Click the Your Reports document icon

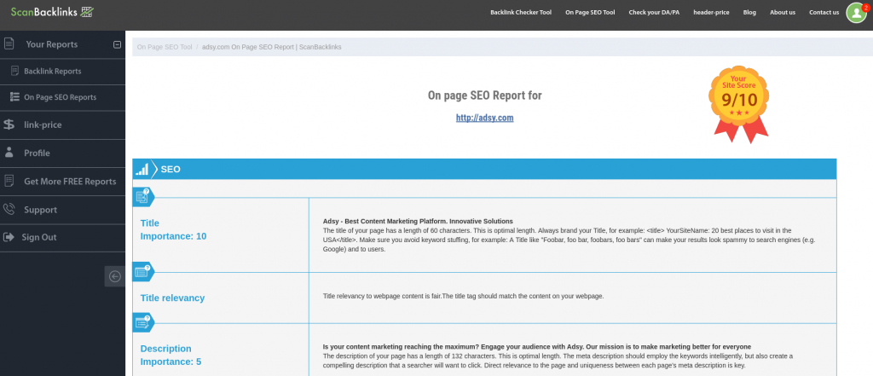[x=9, y=43]
